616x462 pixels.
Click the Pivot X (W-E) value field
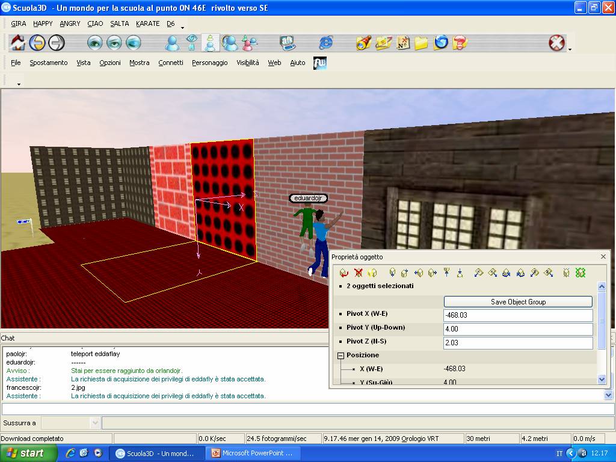518,315
